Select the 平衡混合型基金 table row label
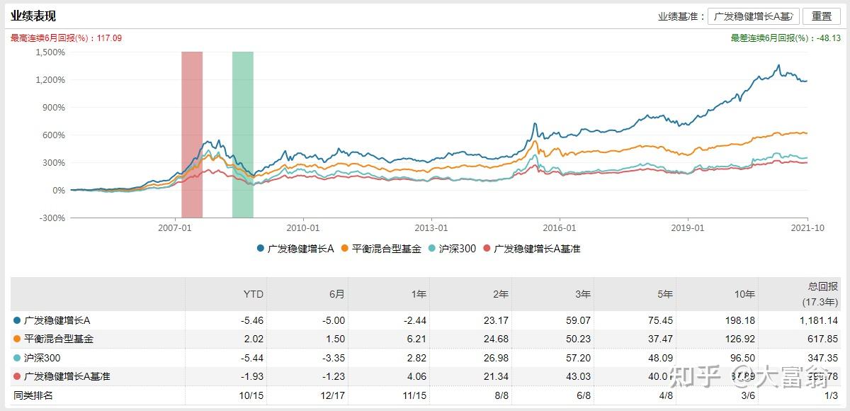The width and height of the screenshot is (850, 411). (58, 339)
